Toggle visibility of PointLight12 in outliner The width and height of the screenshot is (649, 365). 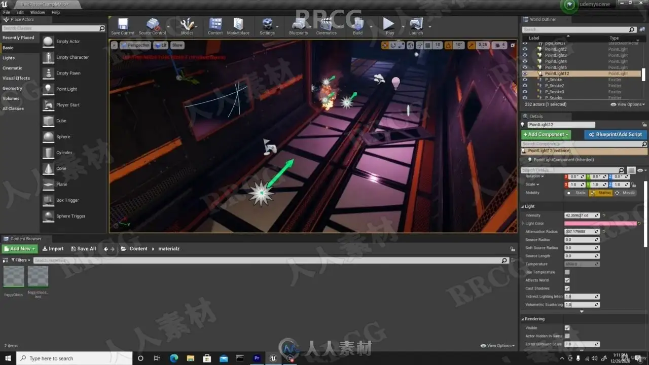click(x=525, y=74)
